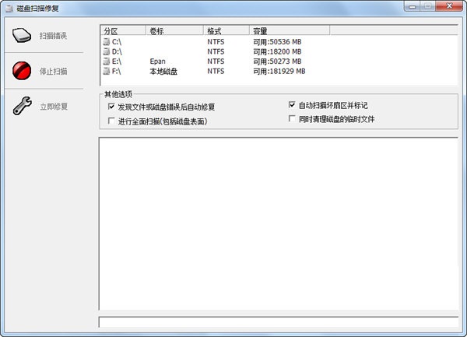Click inside the empty scan log area

pyautogui.click(x=278, y=222)
